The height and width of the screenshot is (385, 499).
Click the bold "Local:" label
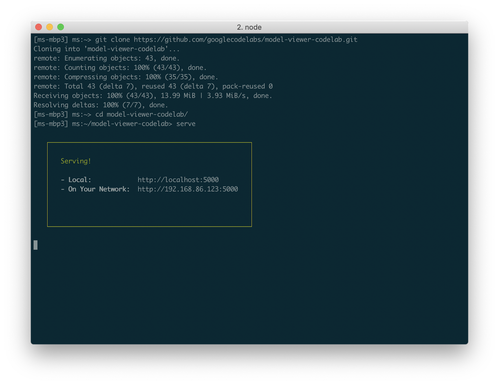(x=80, y=180)
